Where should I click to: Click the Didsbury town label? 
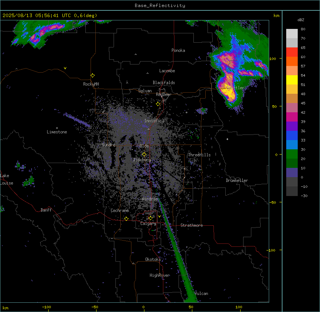[142, 160]
